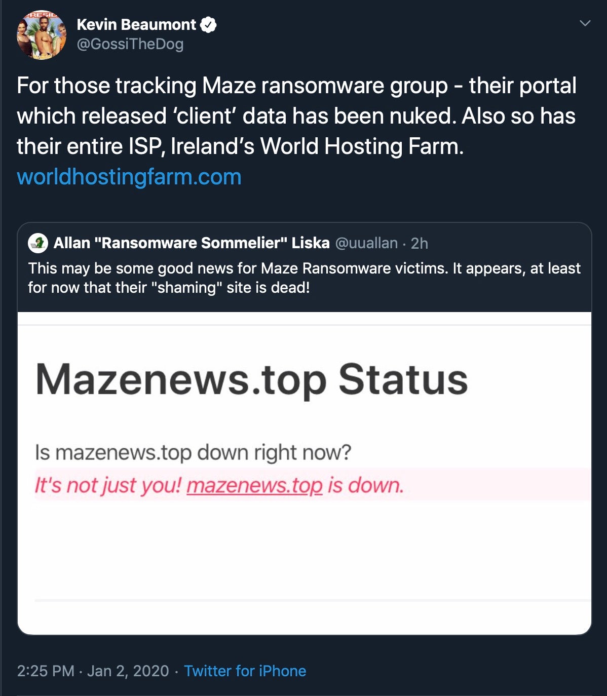
Task: Open the quoted tweet text about Maze victims
Action: coord(304,278)
